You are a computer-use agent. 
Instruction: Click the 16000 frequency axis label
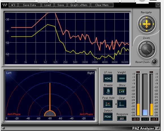click(x=125, y=62)
